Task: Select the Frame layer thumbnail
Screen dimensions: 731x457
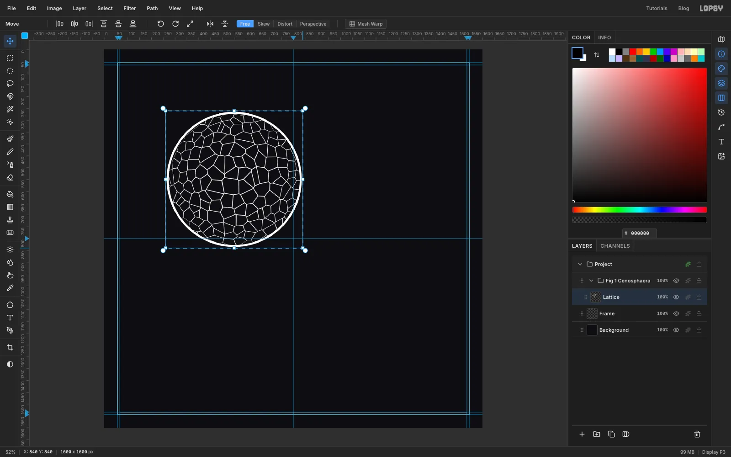Action: pos(592,314)
